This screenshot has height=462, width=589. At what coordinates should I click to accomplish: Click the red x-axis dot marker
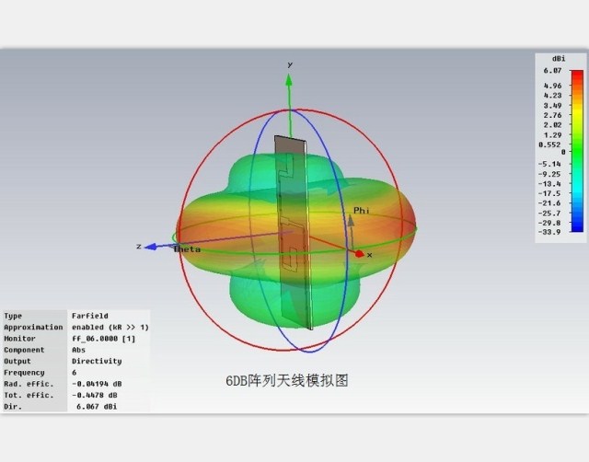tap(359, 254)
